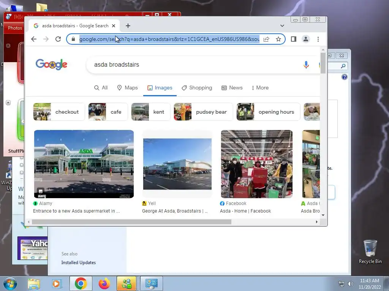Image resolution: width=389 pixels, height=291 pixels.
Task: Click the Chrome forward arrow
Action: 46,39
